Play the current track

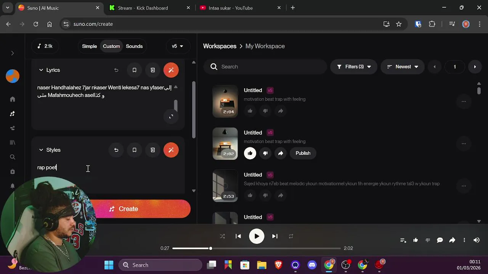tap(257, 236)
